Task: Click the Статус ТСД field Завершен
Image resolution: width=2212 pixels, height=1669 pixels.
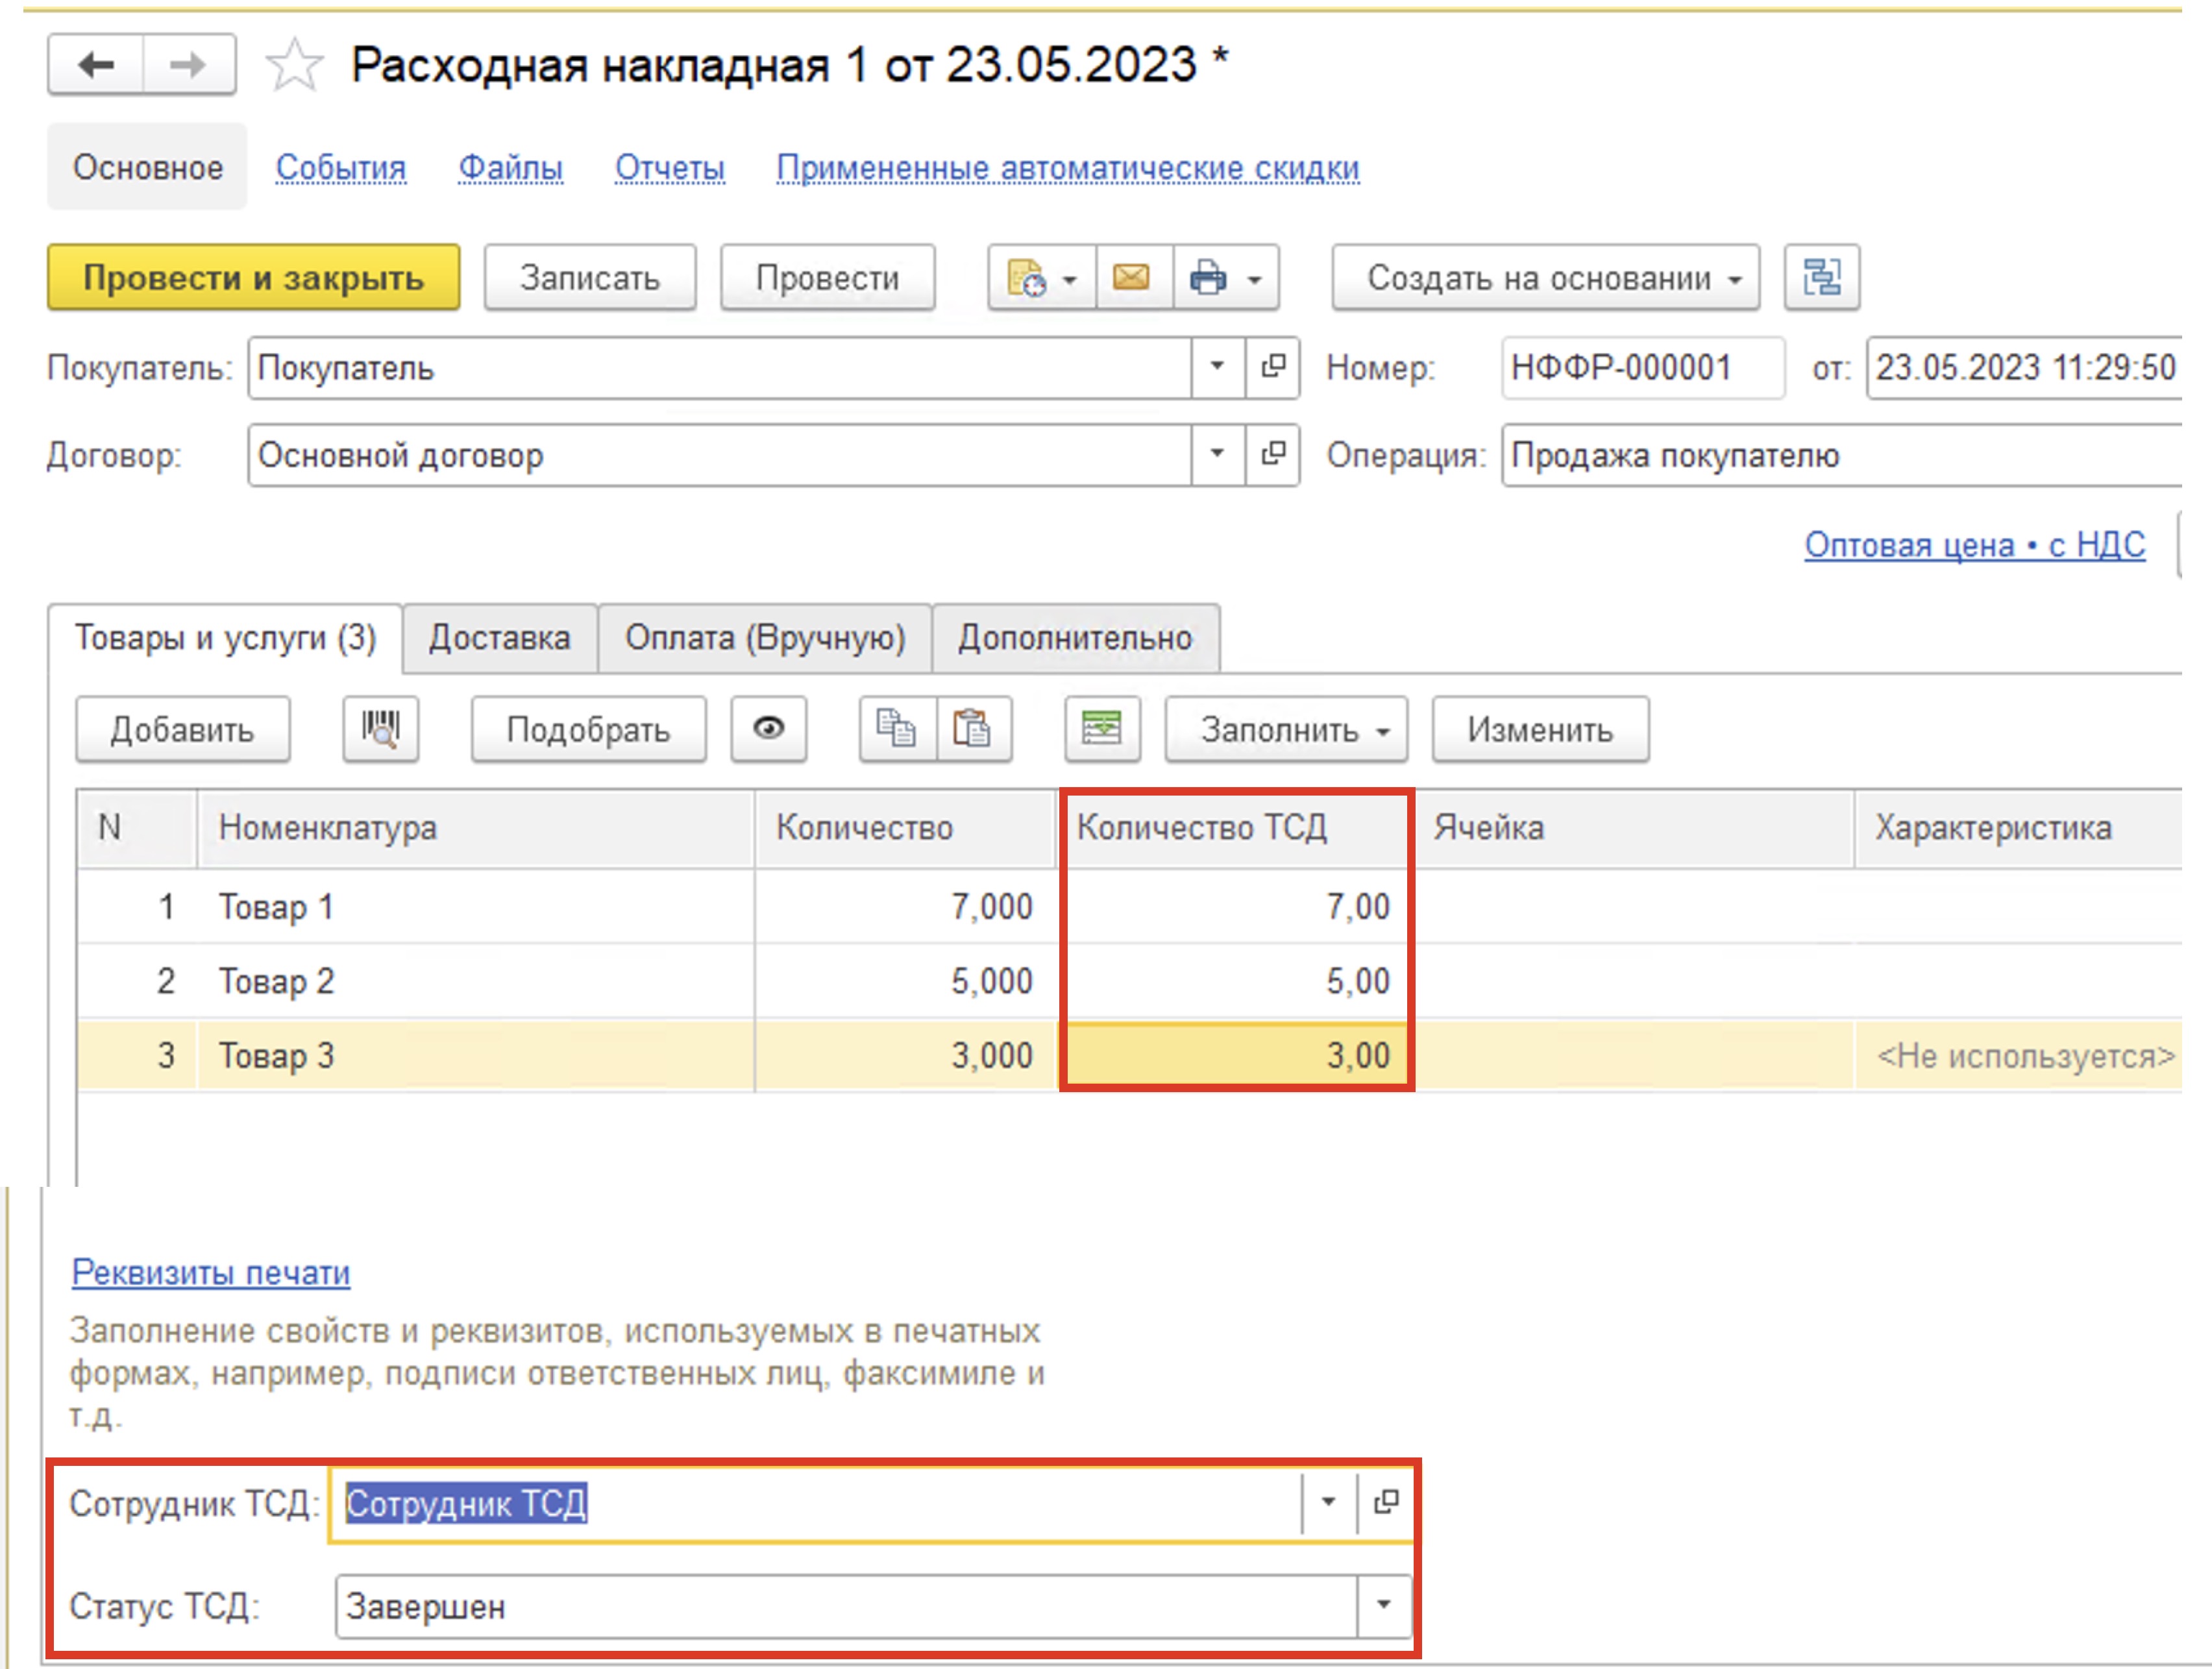Action: (846, 1606)
